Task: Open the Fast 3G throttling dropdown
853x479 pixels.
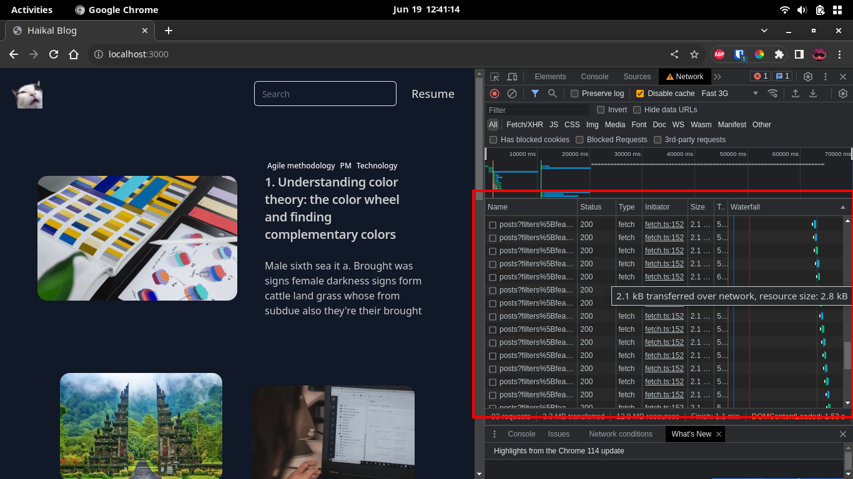Action: point(729,94)
